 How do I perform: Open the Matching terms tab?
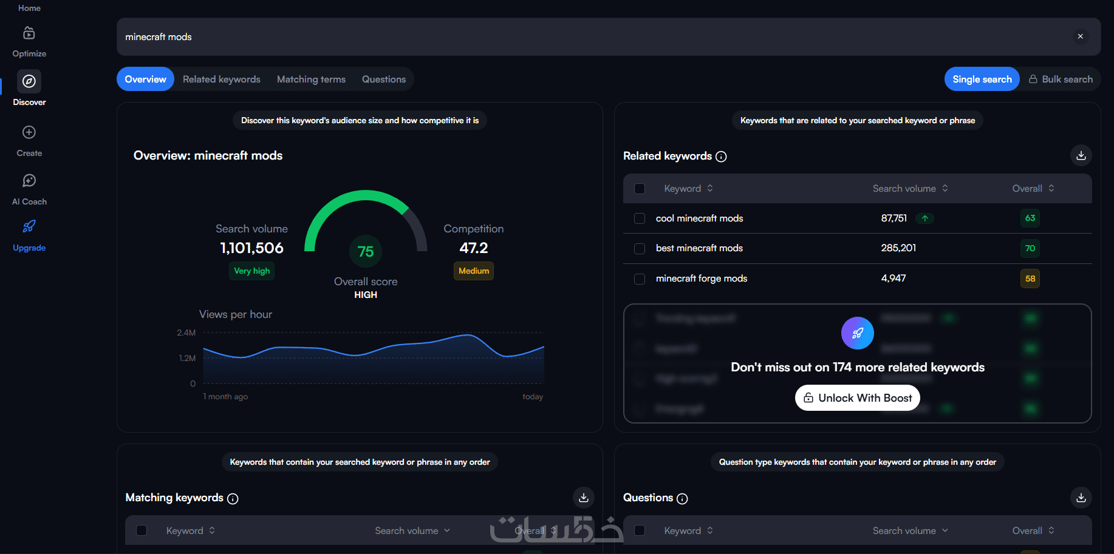point(311,79)
